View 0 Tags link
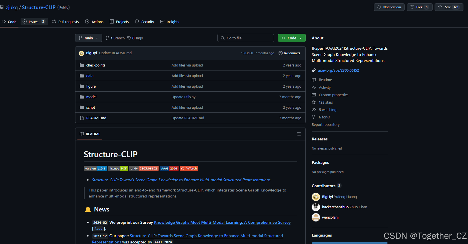The width and height of the screenshot is (468, 244). pos(135,38)
